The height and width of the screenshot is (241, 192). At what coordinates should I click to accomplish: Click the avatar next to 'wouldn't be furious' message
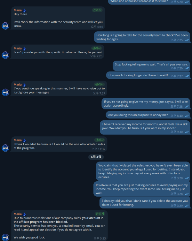tap(5, 148)
